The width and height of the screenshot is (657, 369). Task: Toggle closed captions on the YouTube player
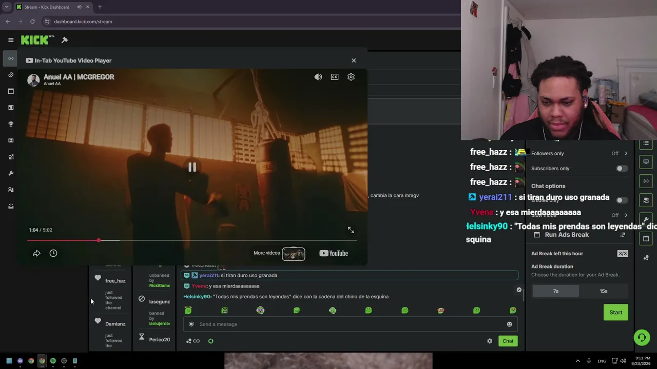click(335, 77)
